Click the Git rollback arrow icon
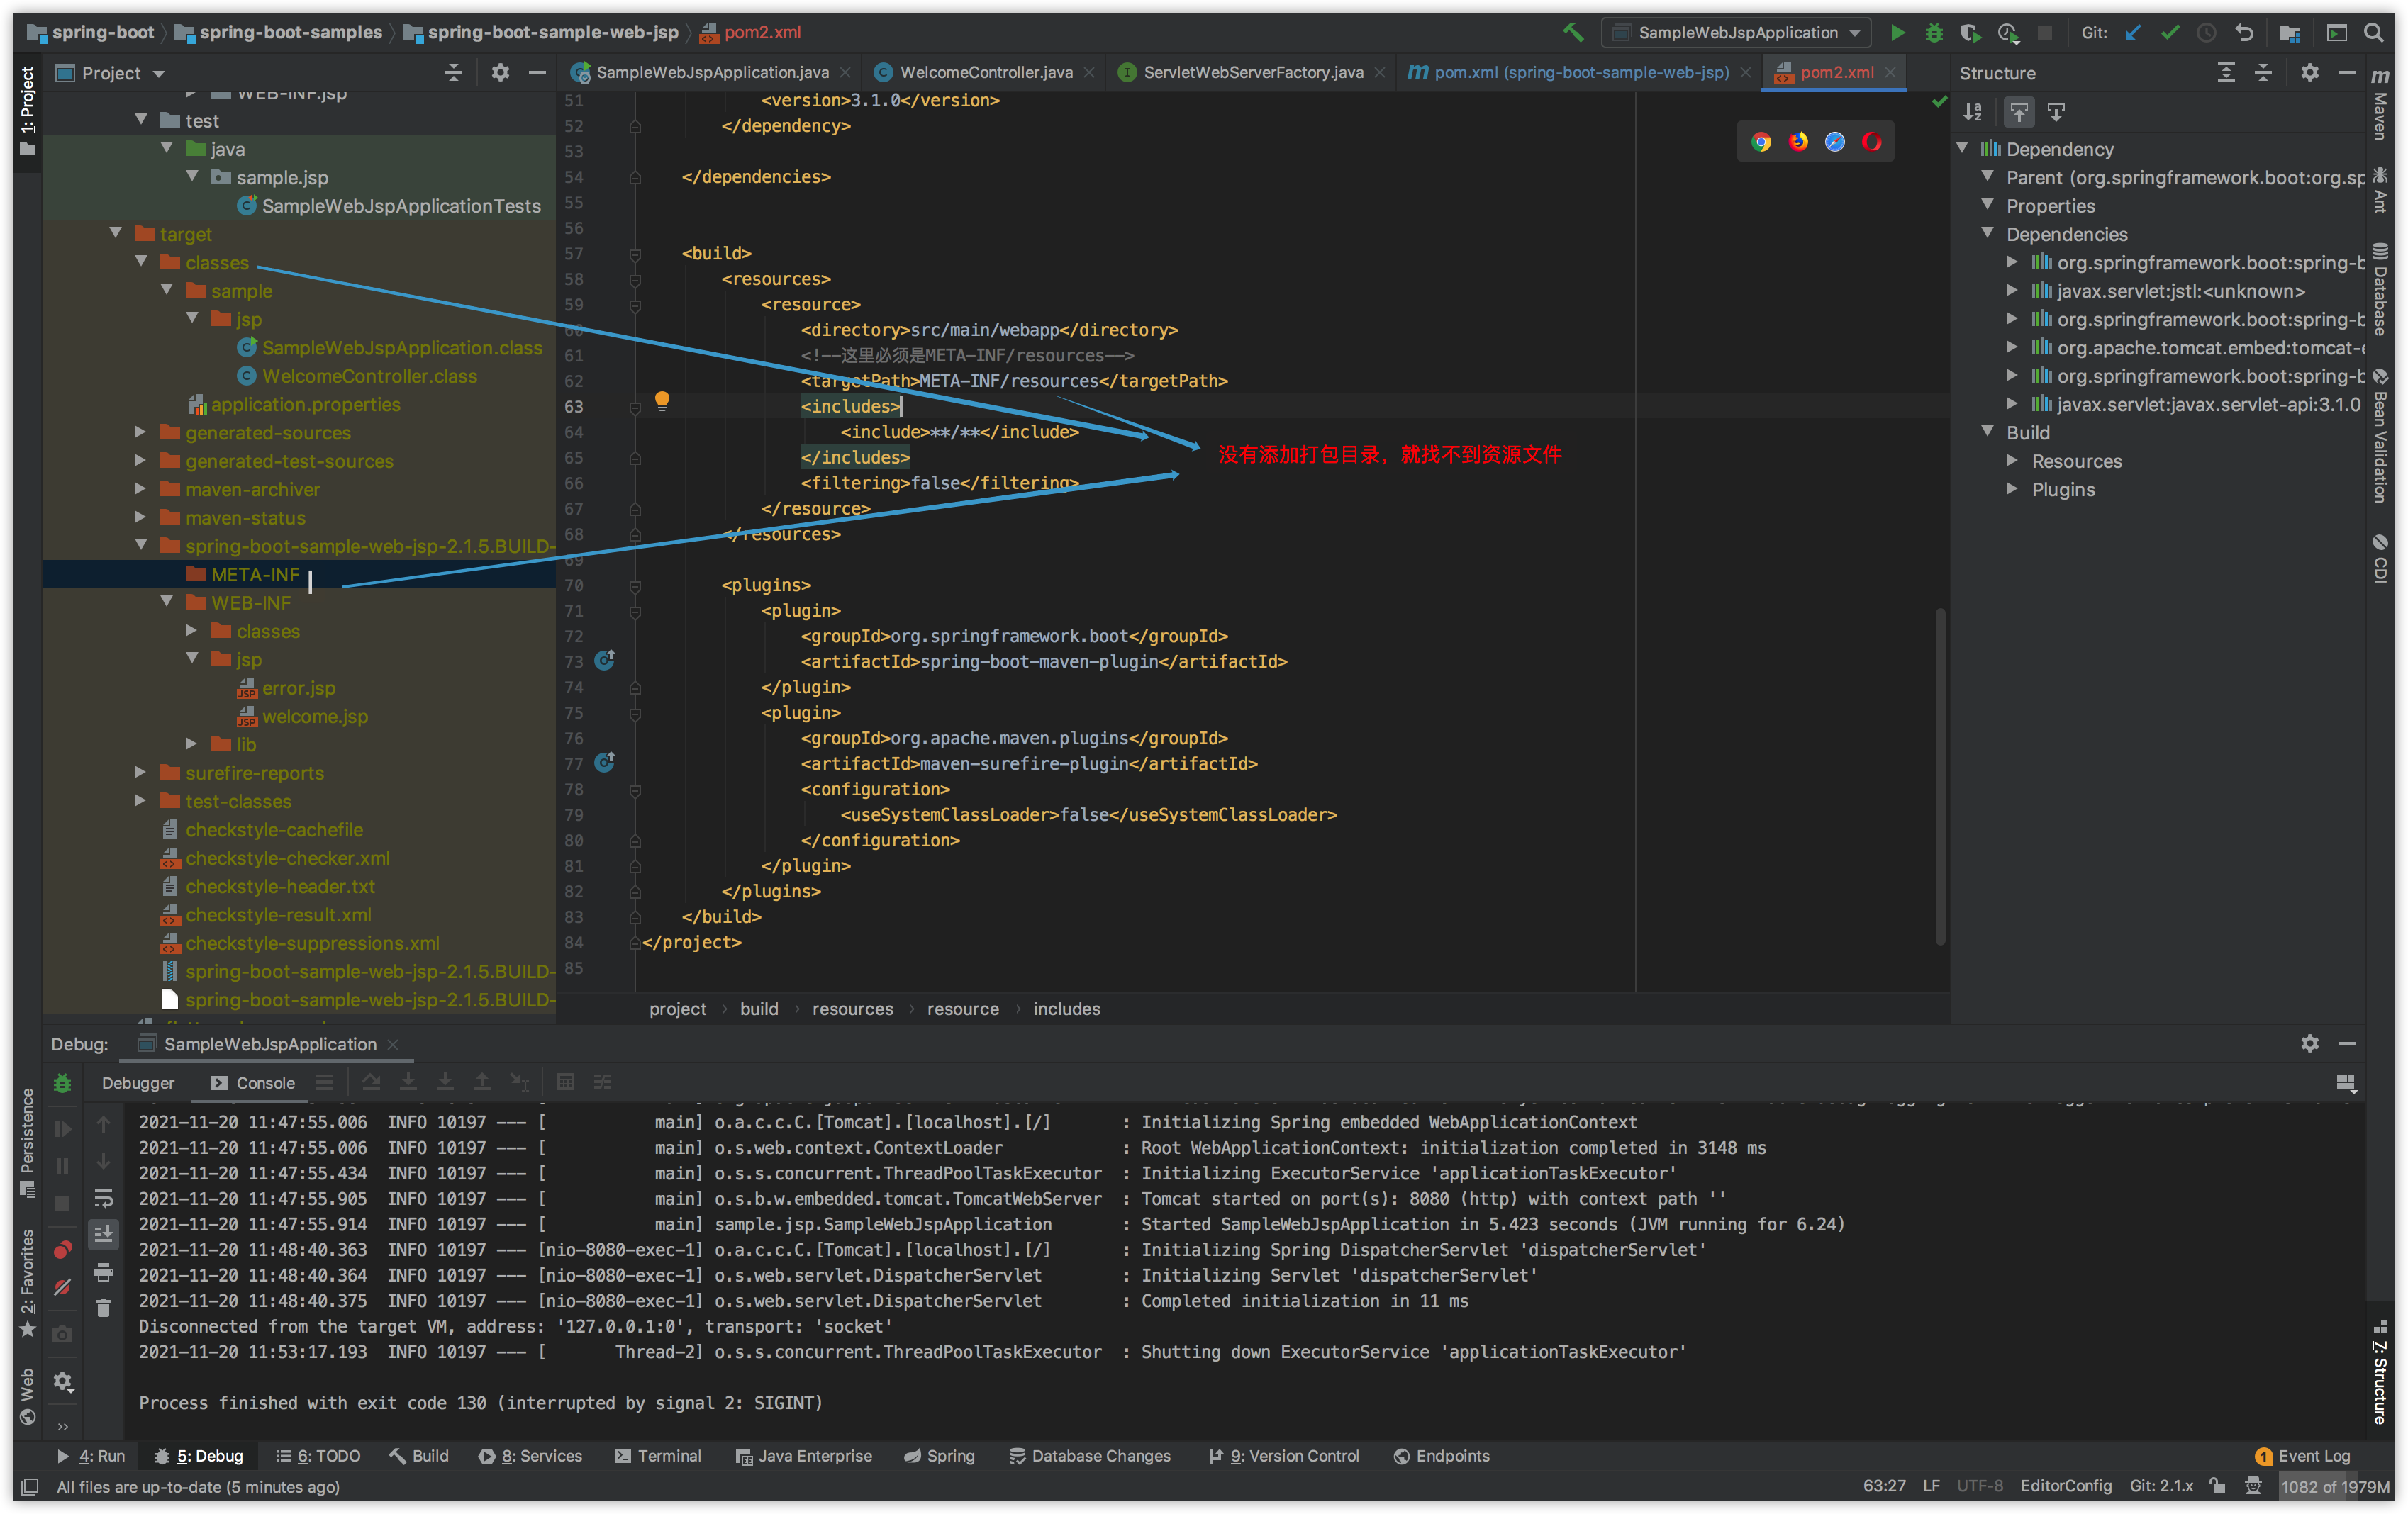Screen dimensions: 2408x1514 (x=2244, y=33)
